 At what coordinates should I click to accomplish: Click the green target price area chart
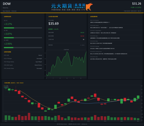[x=66, y=64]
